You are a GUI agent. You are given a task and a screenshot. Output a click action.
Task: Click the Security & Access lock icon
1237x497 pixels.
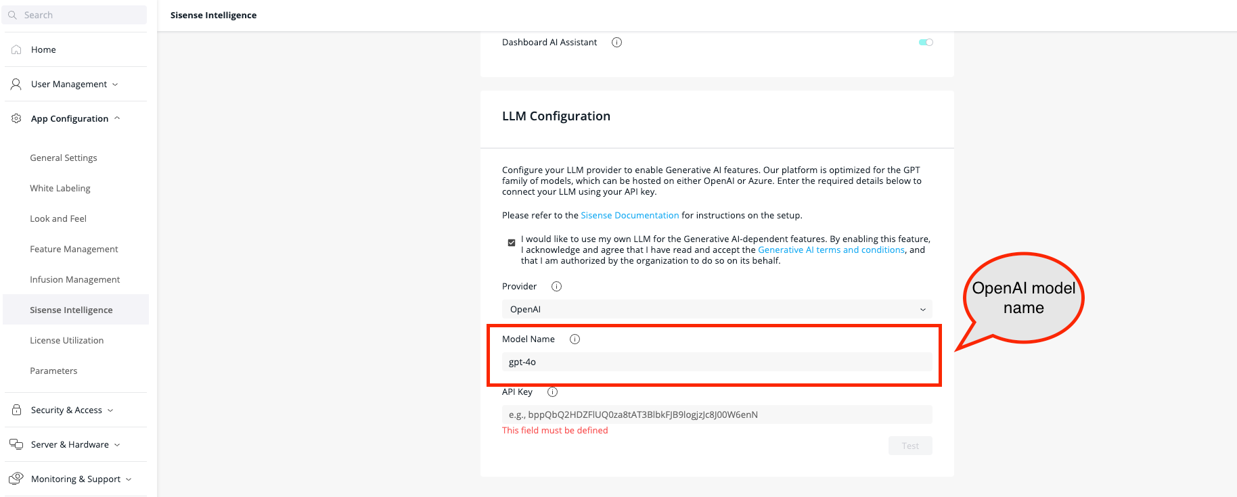pyautogui.click(x=16, y=410)
